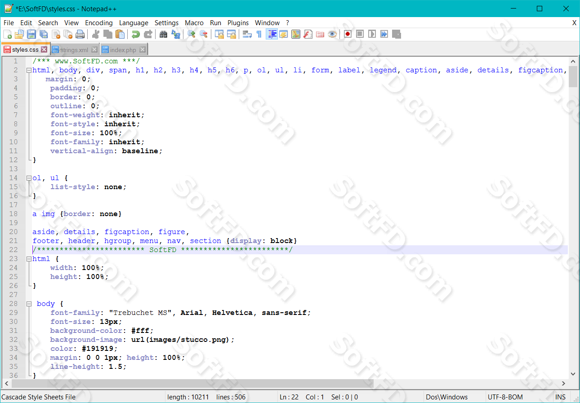Viewport: 580px width, 403px height.
Task: Start macro recording with the red dot icon
Action: pos(348,34)
